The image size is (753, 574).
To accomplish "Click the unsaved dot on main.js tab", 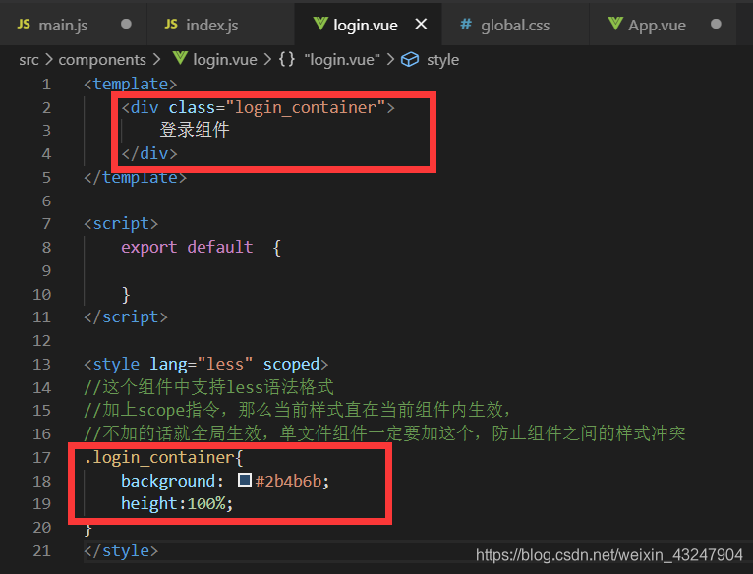I will pos(126,24).
